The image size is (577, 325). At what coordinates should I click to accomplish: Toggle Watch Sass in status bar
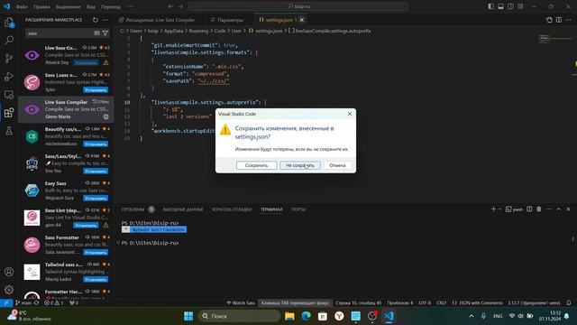tap(241, 303)
